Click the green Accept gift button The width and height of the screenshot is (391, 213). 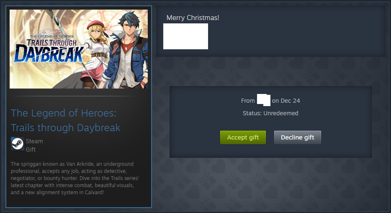[x=243, y=137]
